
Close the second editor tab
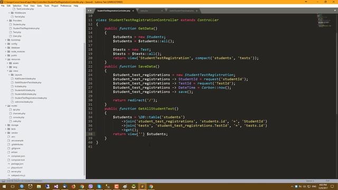(x=162, y=11)
